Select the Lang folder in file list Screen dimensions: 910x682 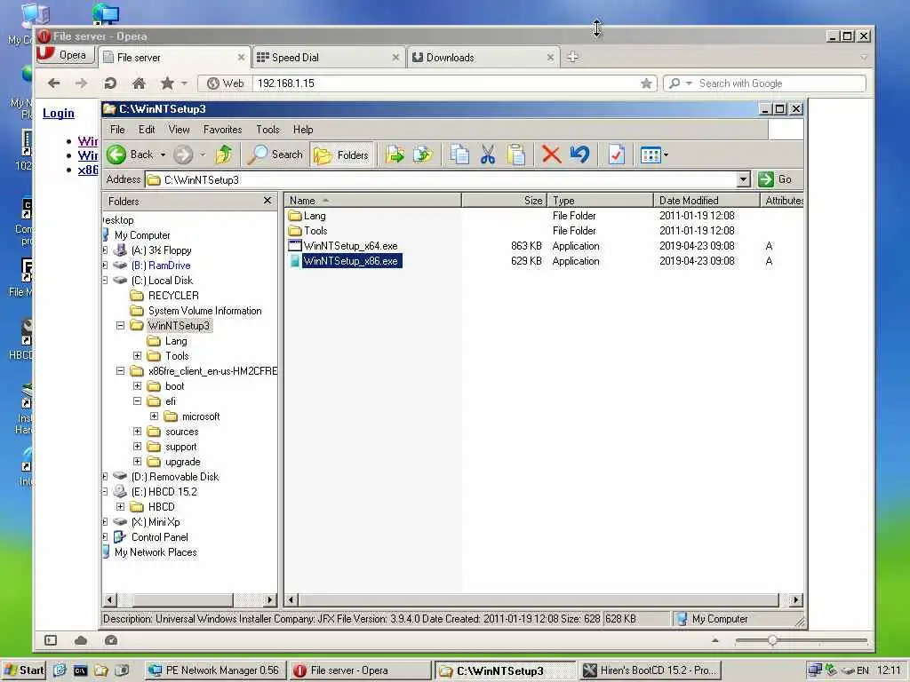tap(314, 216)
